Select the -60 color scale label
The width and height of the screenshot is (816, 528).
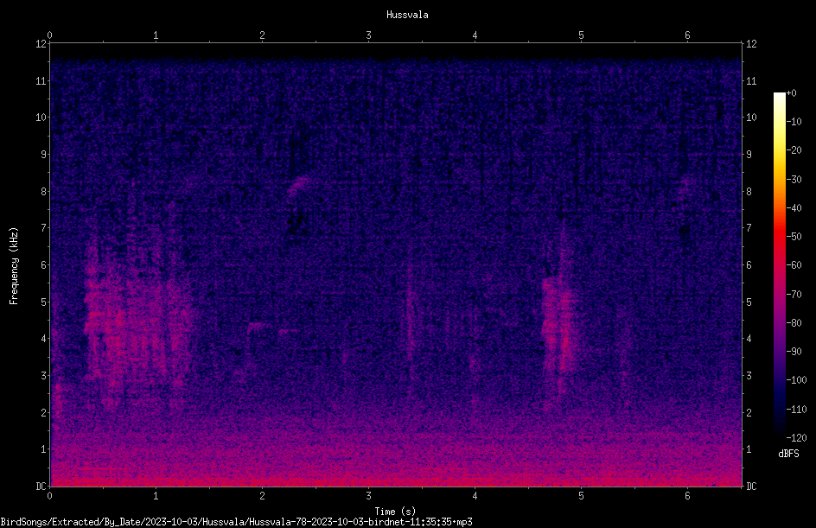tap(794, 265)
